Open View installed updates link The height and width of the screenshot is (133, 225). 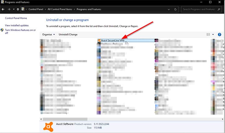point(17,26)
